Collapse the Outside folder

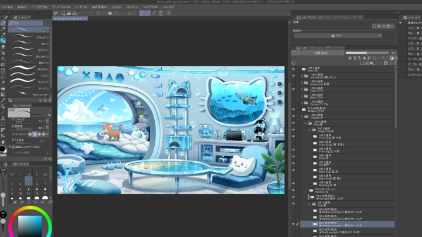[x=302, y=116]
